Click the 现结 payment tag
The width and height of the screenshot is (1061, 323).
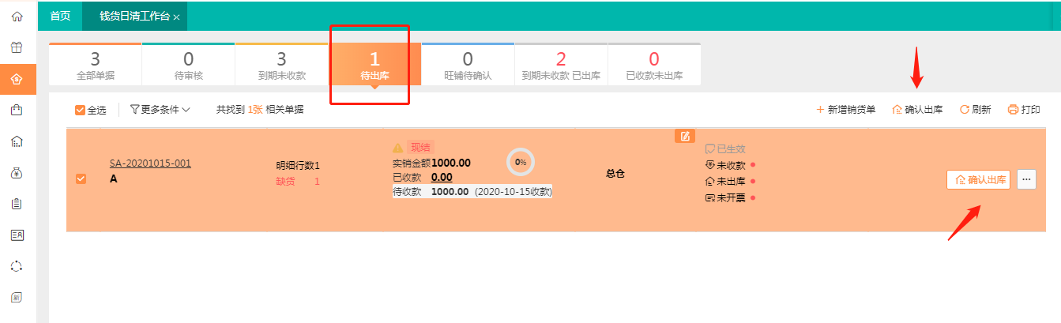click(421, 148)
